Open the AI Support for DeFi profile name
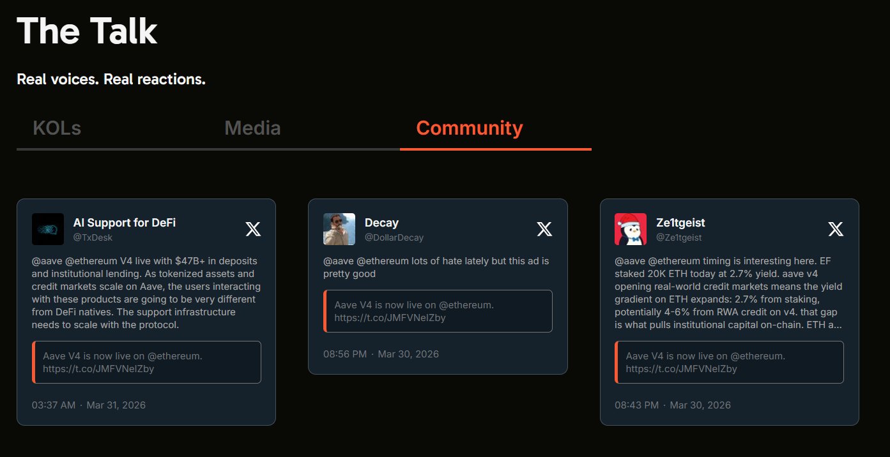Viewport: 890px width, 457px height. pos(125,223)
